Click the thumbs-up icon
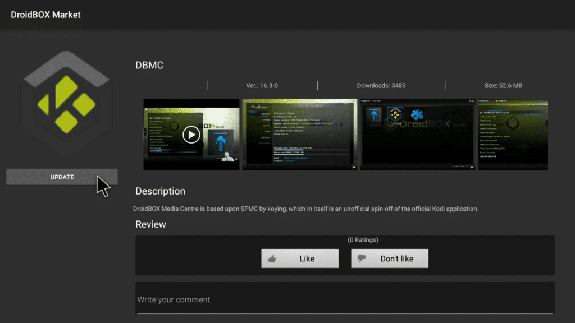The image size is (575, 323). pyautogui.click(x=272, y=259)
